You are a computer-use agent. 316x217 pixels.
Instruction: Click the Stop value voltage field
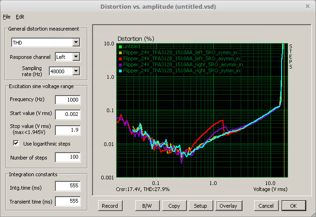pyautogui.click(x=67, y=130)
